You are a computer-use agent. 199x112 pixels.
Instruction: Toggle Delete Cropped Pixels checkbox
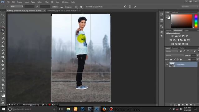click(87, 7)
